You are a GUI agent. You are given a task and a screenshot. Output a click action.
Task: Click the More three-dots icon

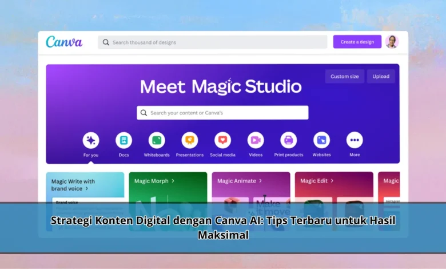(x=355, y=140)
